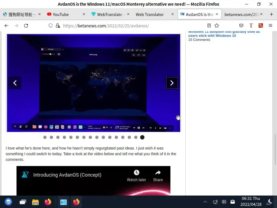Close the WebTranslate tab

coord(128,14)
